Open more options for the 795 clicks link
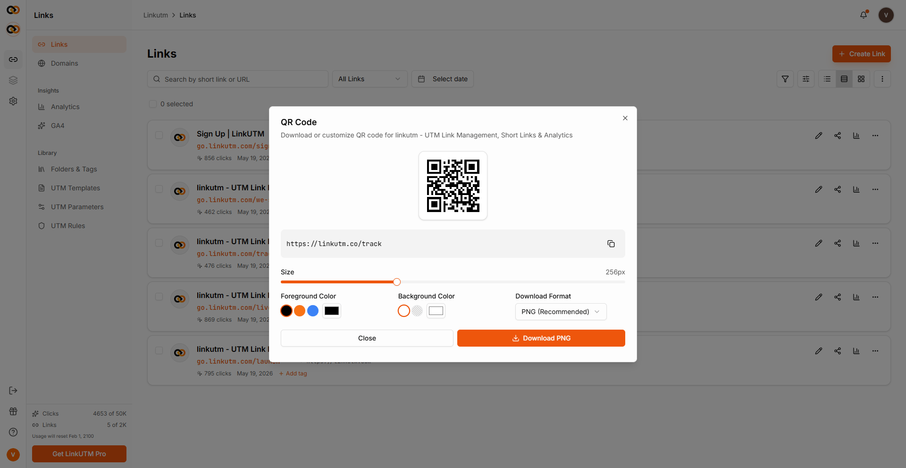The image size is (906, 468). click(875, 351)
